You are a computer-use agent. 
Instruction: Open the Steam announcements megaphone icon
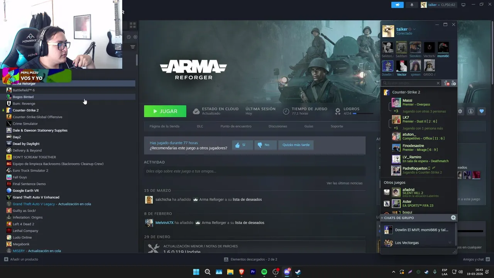(x=397, y=5)
